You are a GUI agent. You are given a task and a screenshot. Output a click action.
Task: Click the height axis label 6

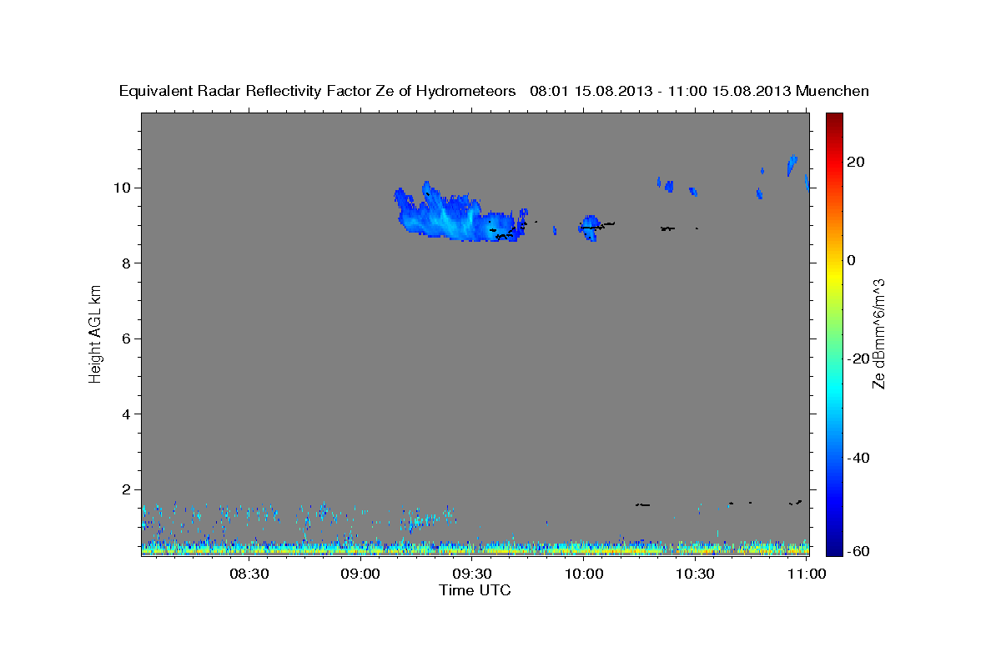coord(128,339)
